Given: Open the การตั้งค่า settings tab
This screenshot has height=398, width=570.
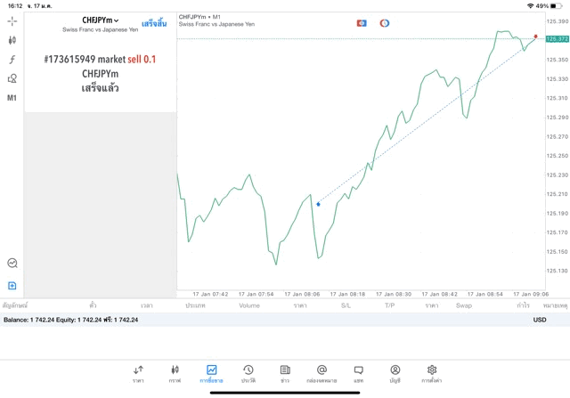Looking at the screenshot, I should (432, 374).
